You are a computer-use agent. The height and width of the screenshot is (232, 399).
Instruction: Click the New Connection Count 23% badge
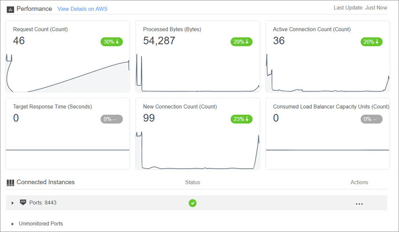241,119
